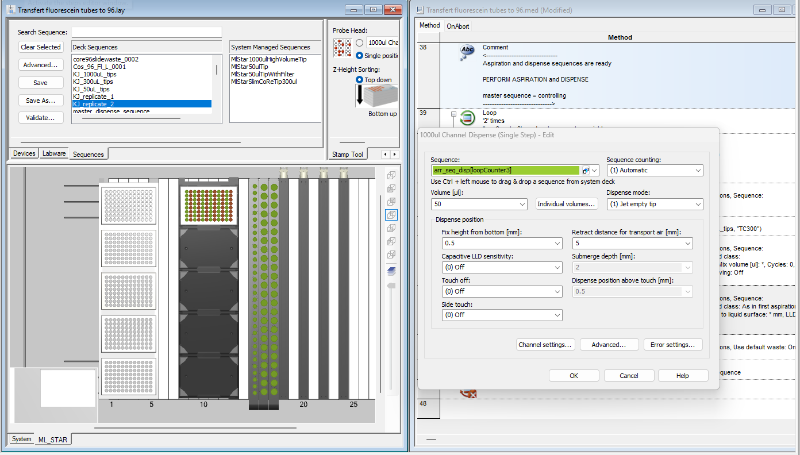Image resolution: width=800 pixels, height=455 pixels.
Task: Click the left arrow beside Stamp Tool tab
Action: (x=386, y=154)
